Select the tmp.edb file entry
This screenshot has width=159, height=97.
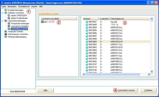click(114, 22)
